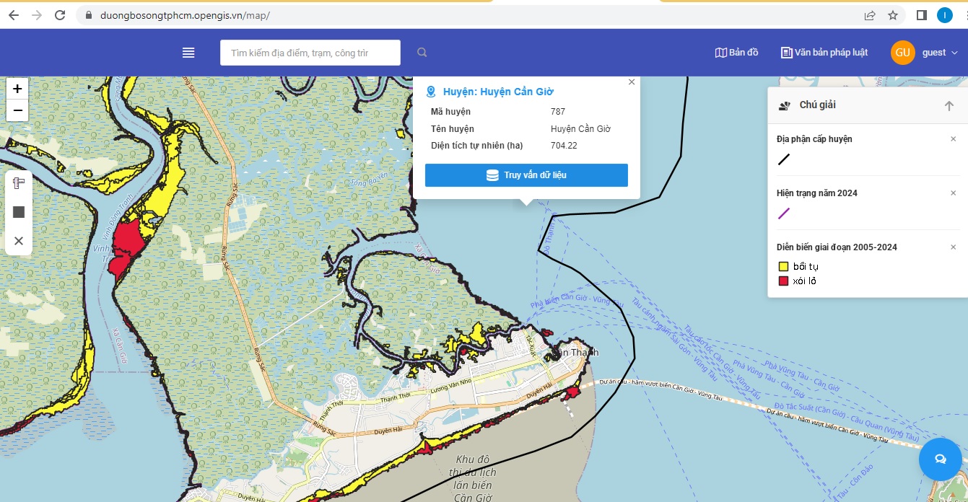
Task: Remove the Diễn biến giai đoạn 2005-2024 layer
Action: click(953, 247)
